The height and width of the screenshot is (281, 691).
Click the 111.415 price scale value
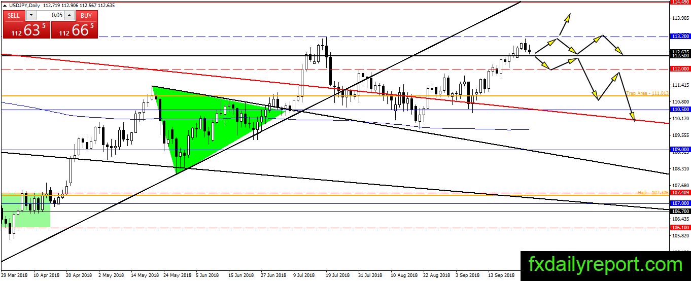click(x=680, y=85)
